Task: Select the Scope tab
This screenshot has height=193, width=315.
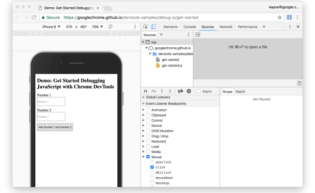Action: coord(227,92)
